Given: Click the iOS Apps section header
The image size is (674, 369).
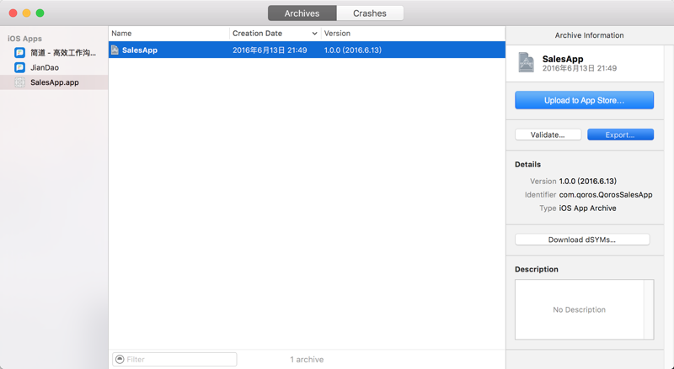Looking at the screenshot, I should (24, 39).
